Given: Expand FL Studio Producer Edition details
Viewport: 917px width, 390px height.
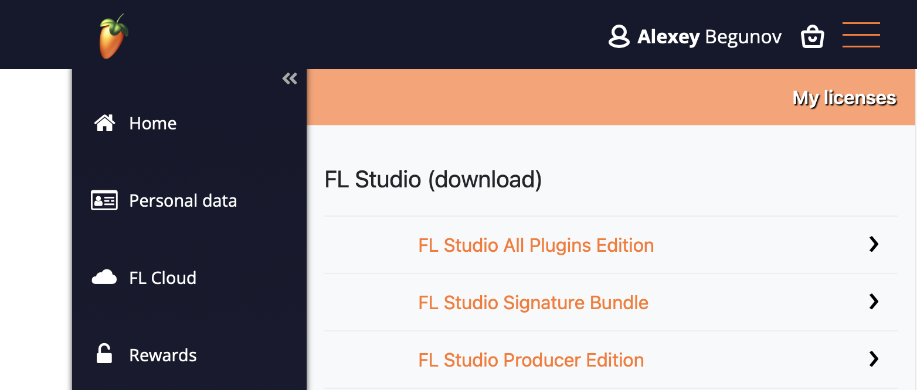Looking at the screenshot, I should click(x=874, y=359).
